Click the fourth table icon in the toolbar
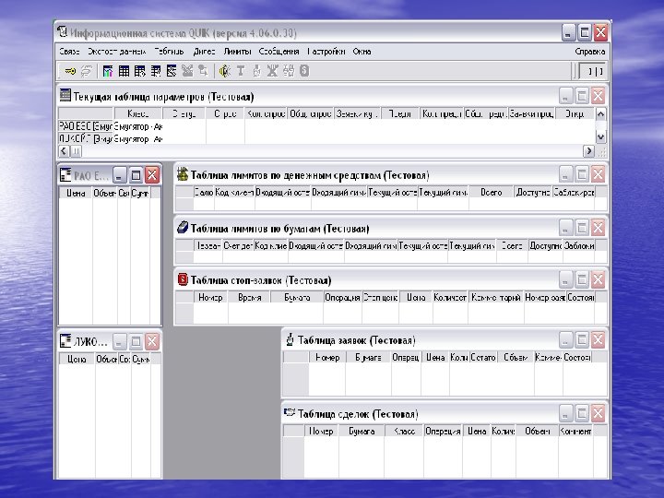 [x=156, y=71]
